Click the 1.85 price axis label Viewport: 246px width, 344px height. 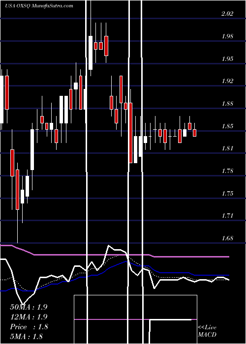point(227,126)
